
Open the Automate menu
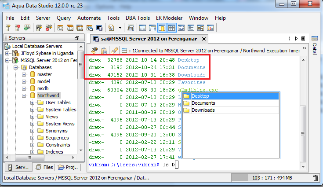[89, 18]
